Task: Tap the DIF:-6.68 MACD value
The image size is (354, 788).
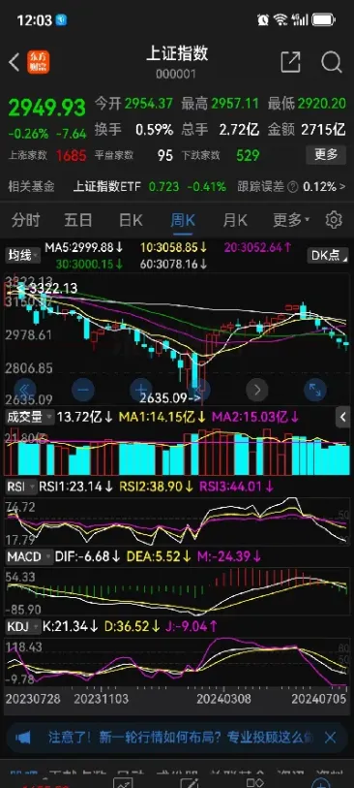Action: coord(87,556)
